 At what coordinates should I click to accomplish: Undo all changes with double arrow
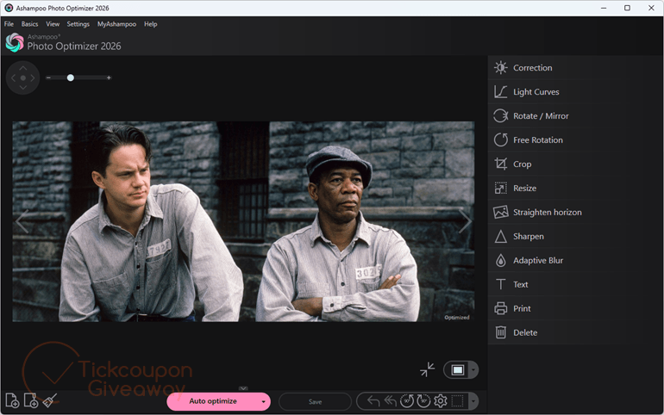click(x=390, y=401)
